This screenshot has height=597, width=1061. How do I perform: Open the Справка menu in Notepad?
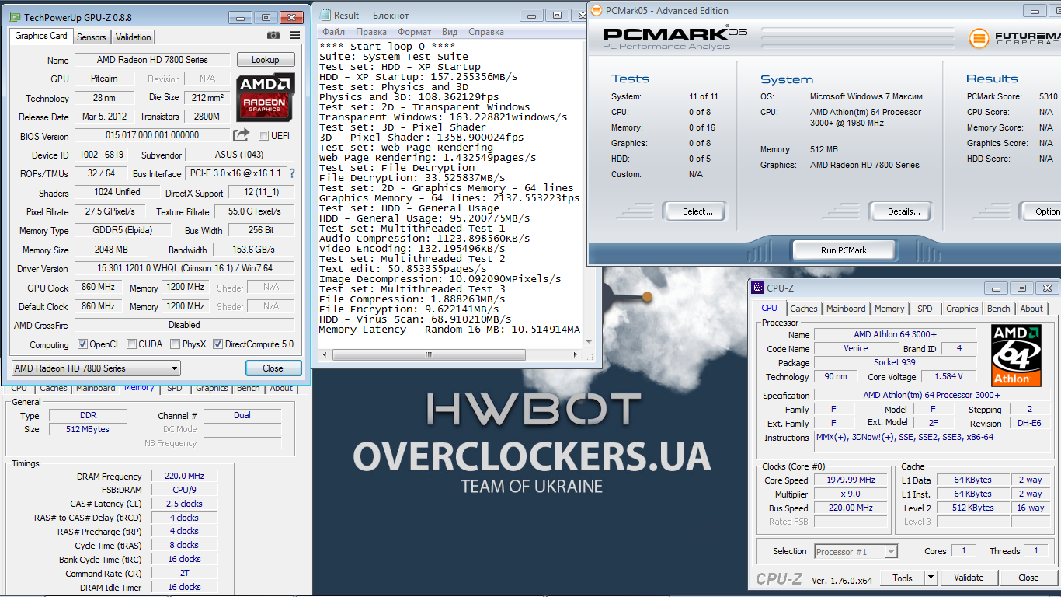(x=486, y=32)
